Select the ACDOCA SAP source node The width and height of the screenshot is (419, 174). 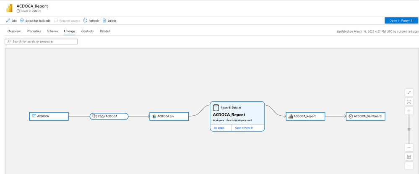coord(49,116)
